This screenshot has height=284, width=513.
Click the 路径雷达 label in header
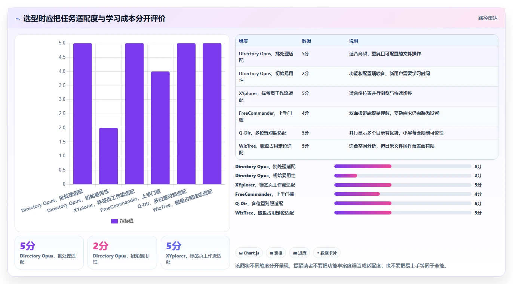[488, 18]
